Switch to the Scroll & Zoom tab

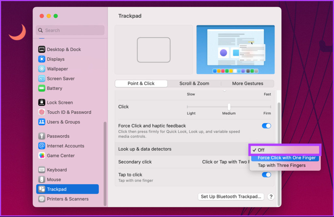coord(194,84)
